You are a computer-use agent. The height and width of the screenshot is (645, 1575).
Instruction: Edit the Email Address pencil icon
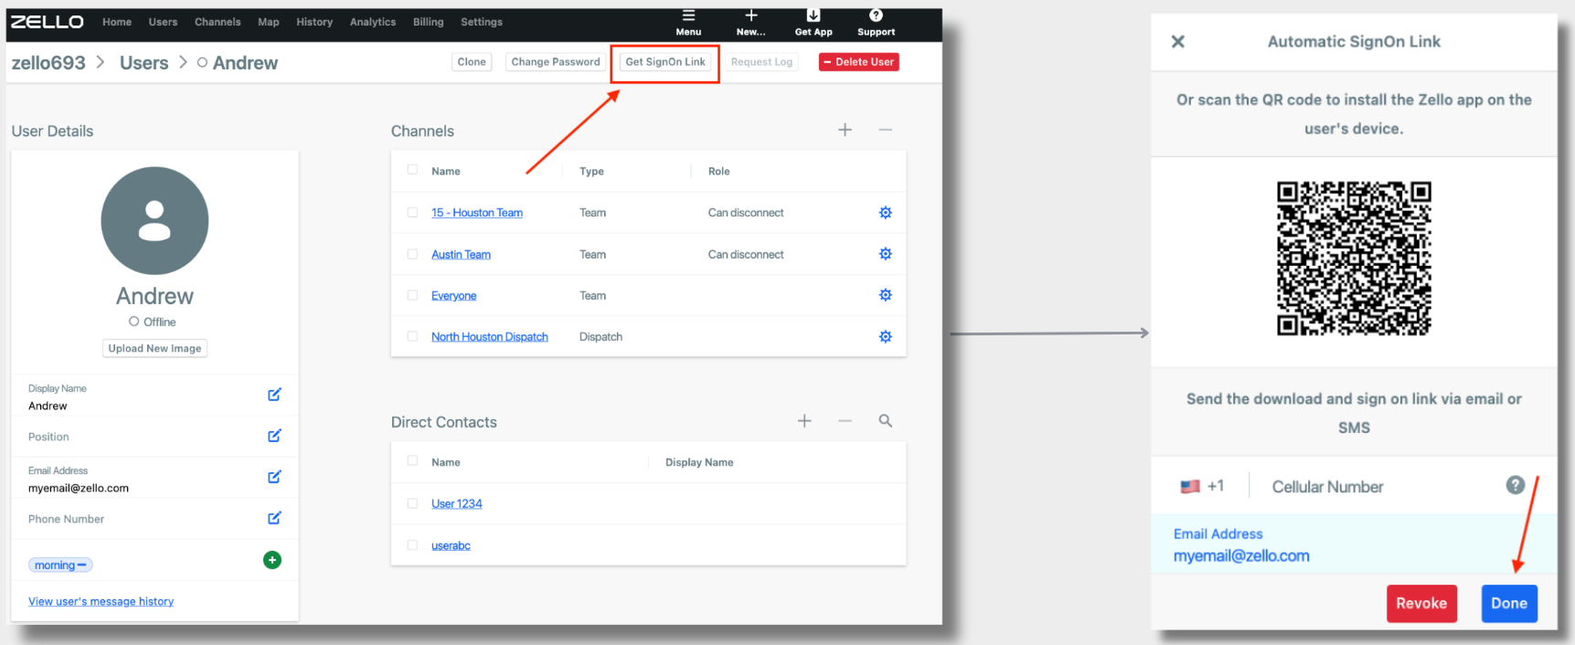click(274, 477)
